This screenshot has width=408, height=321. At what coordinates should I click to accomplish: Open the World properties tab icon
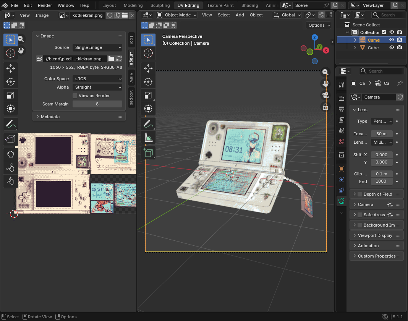(342, 141)
